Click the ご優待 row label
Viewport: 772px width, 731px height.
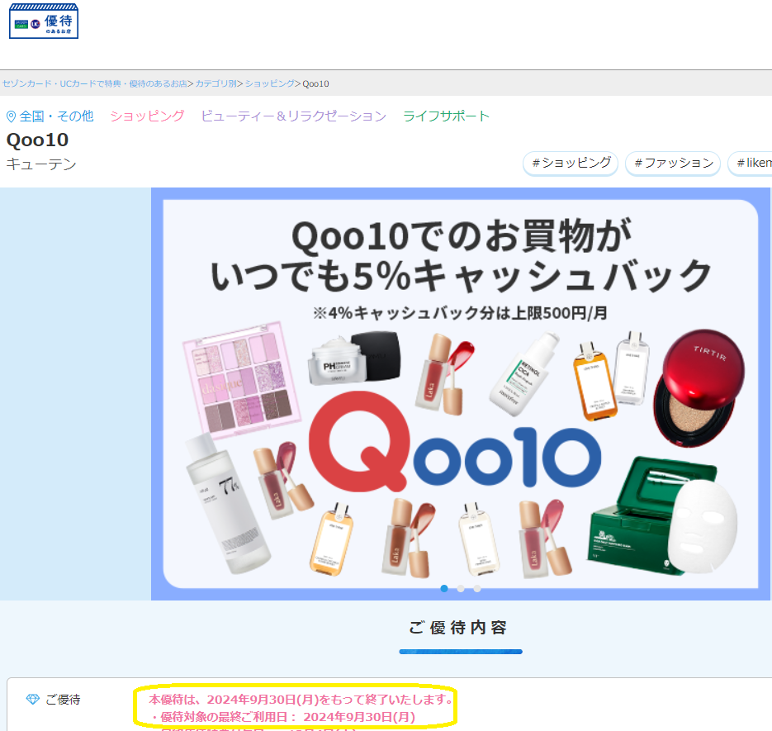(63, 700)
